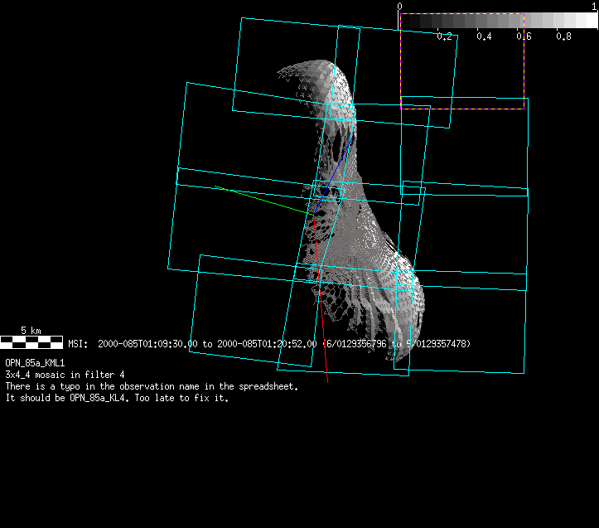This screenshot has width=599, height=528.
Task: Click the MSI start time 2000-085T01:09:30.00
Action: [147, 343]
